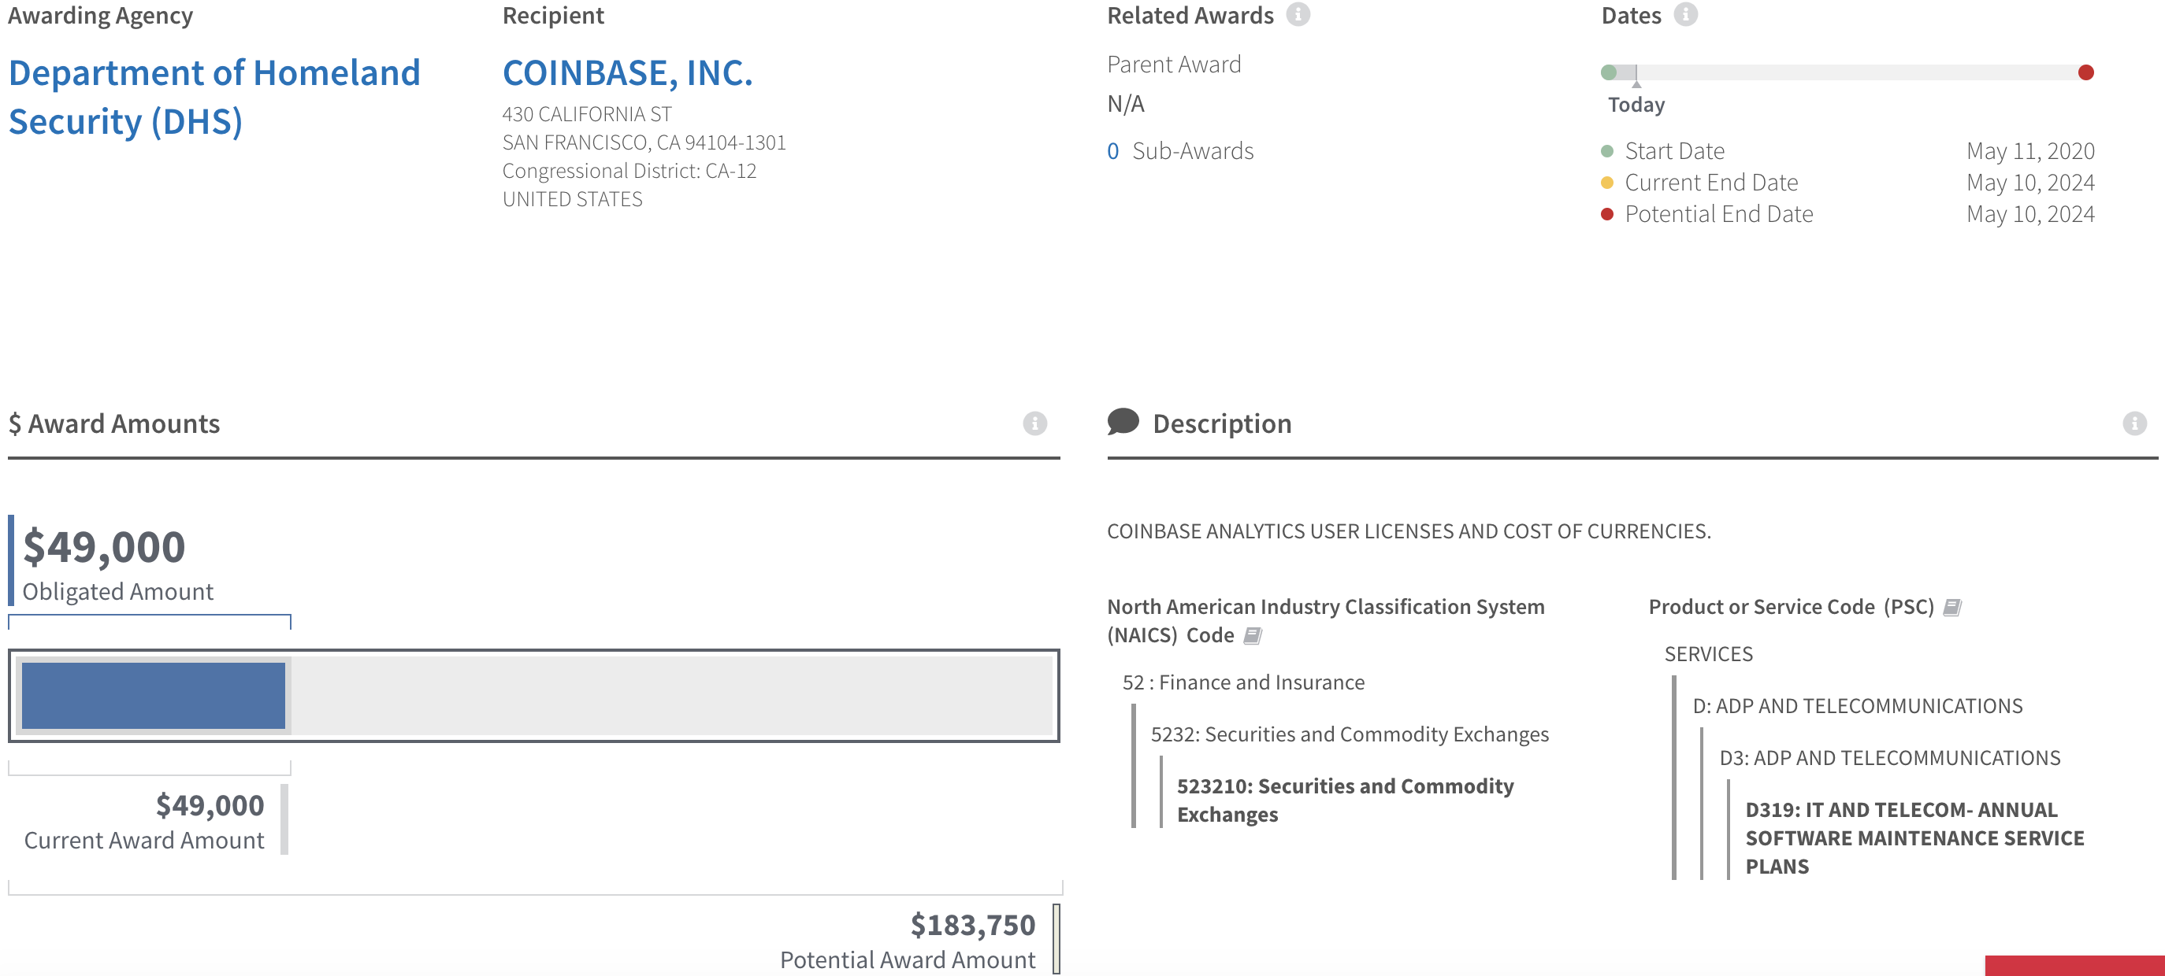Image resolution: width=2165 pixels, height=976 pixels.
Task: Click the 0 Sub-Awards count link
Action: 1112,151
